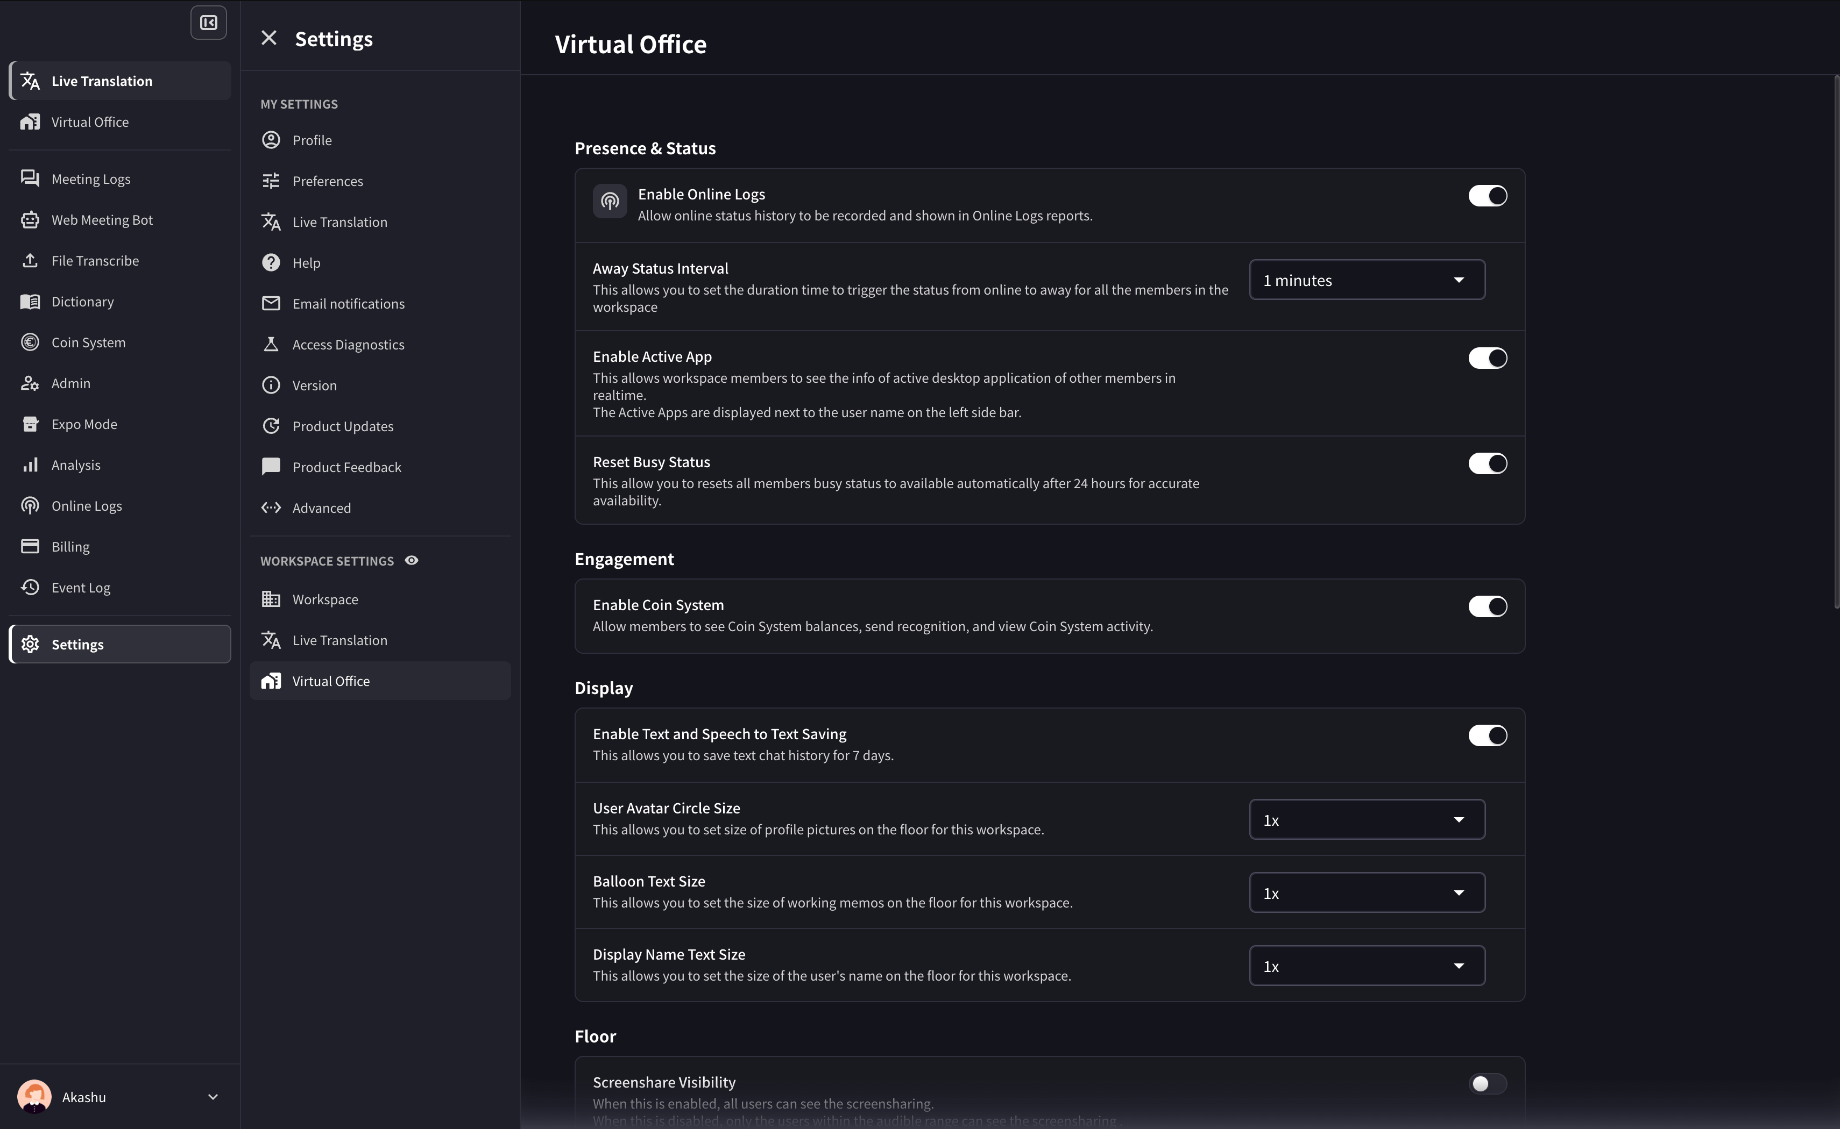The image size is (1840, 1129).
Task: Click the Product Updates refresh icon
Action: coord(271,426)
